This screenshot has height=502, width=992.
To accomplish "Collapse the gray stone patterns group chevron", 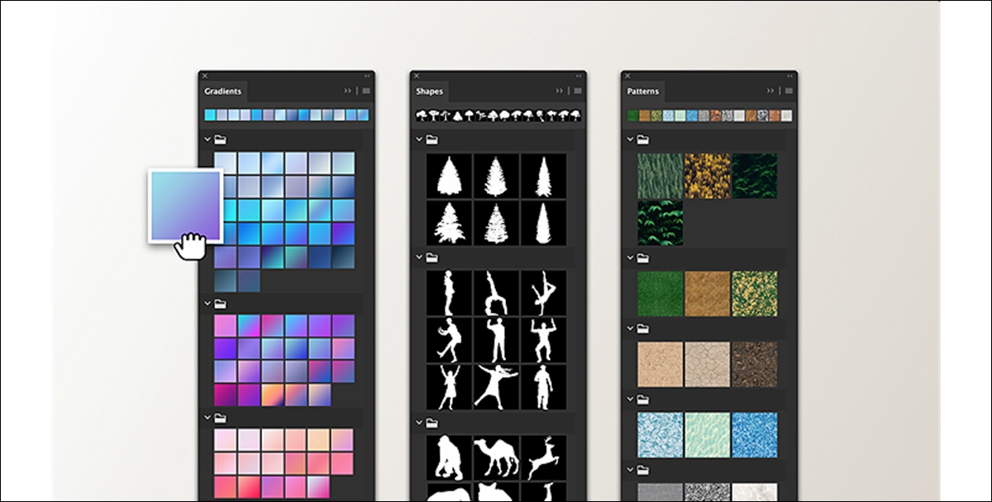I will pos(630,471).
